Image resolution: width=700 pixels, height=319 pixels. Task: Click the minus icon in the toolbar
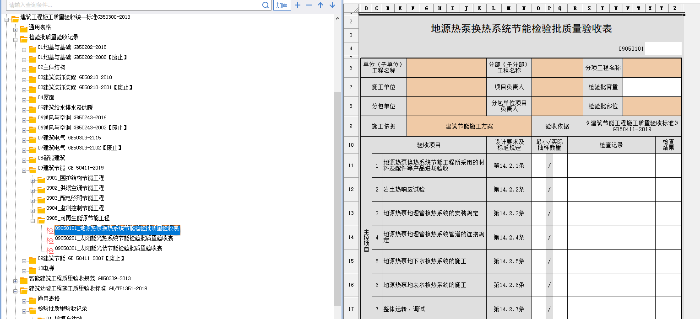click(309, 5)
